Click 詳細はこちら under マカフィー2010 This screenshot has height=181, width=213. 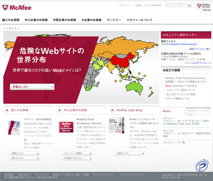pos(25,153)
